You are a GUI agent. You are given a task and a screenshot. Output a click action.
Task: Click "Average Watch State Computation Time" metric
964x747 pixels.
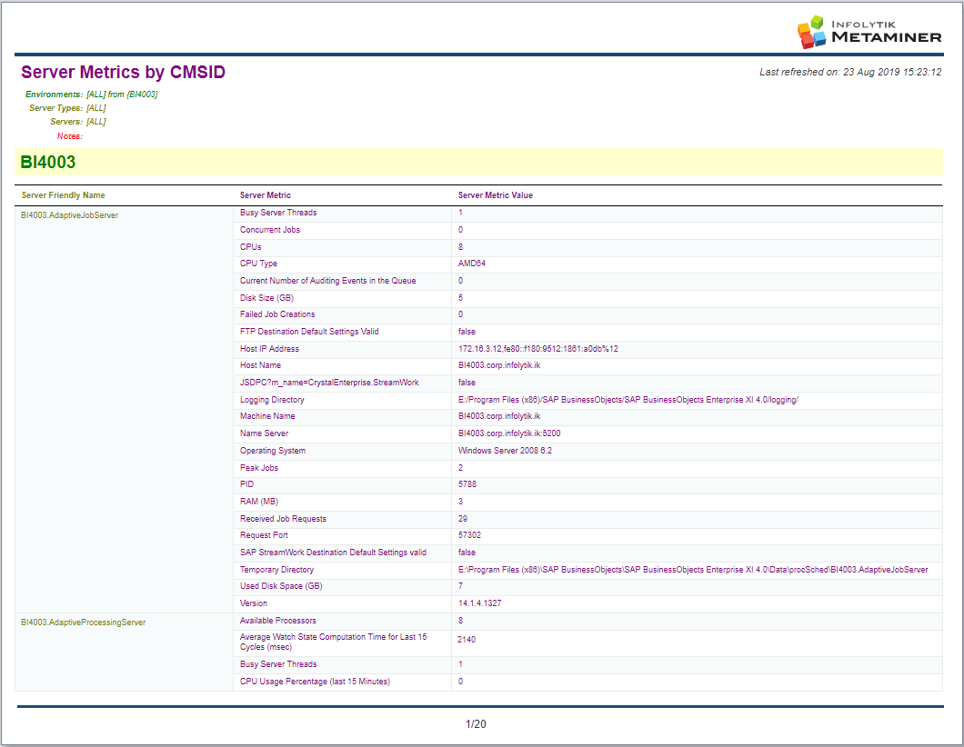click(x=333, y=642)
